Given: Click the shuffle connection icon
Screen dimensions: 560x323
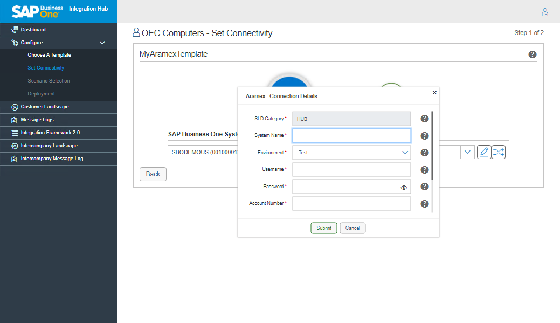Looking at the screenshot, I should point(499,152).
